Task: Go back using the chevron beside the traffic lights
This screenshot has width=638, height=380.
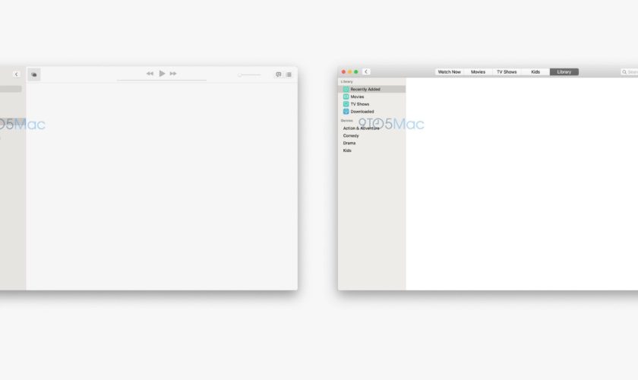Action: coord(366,72)
